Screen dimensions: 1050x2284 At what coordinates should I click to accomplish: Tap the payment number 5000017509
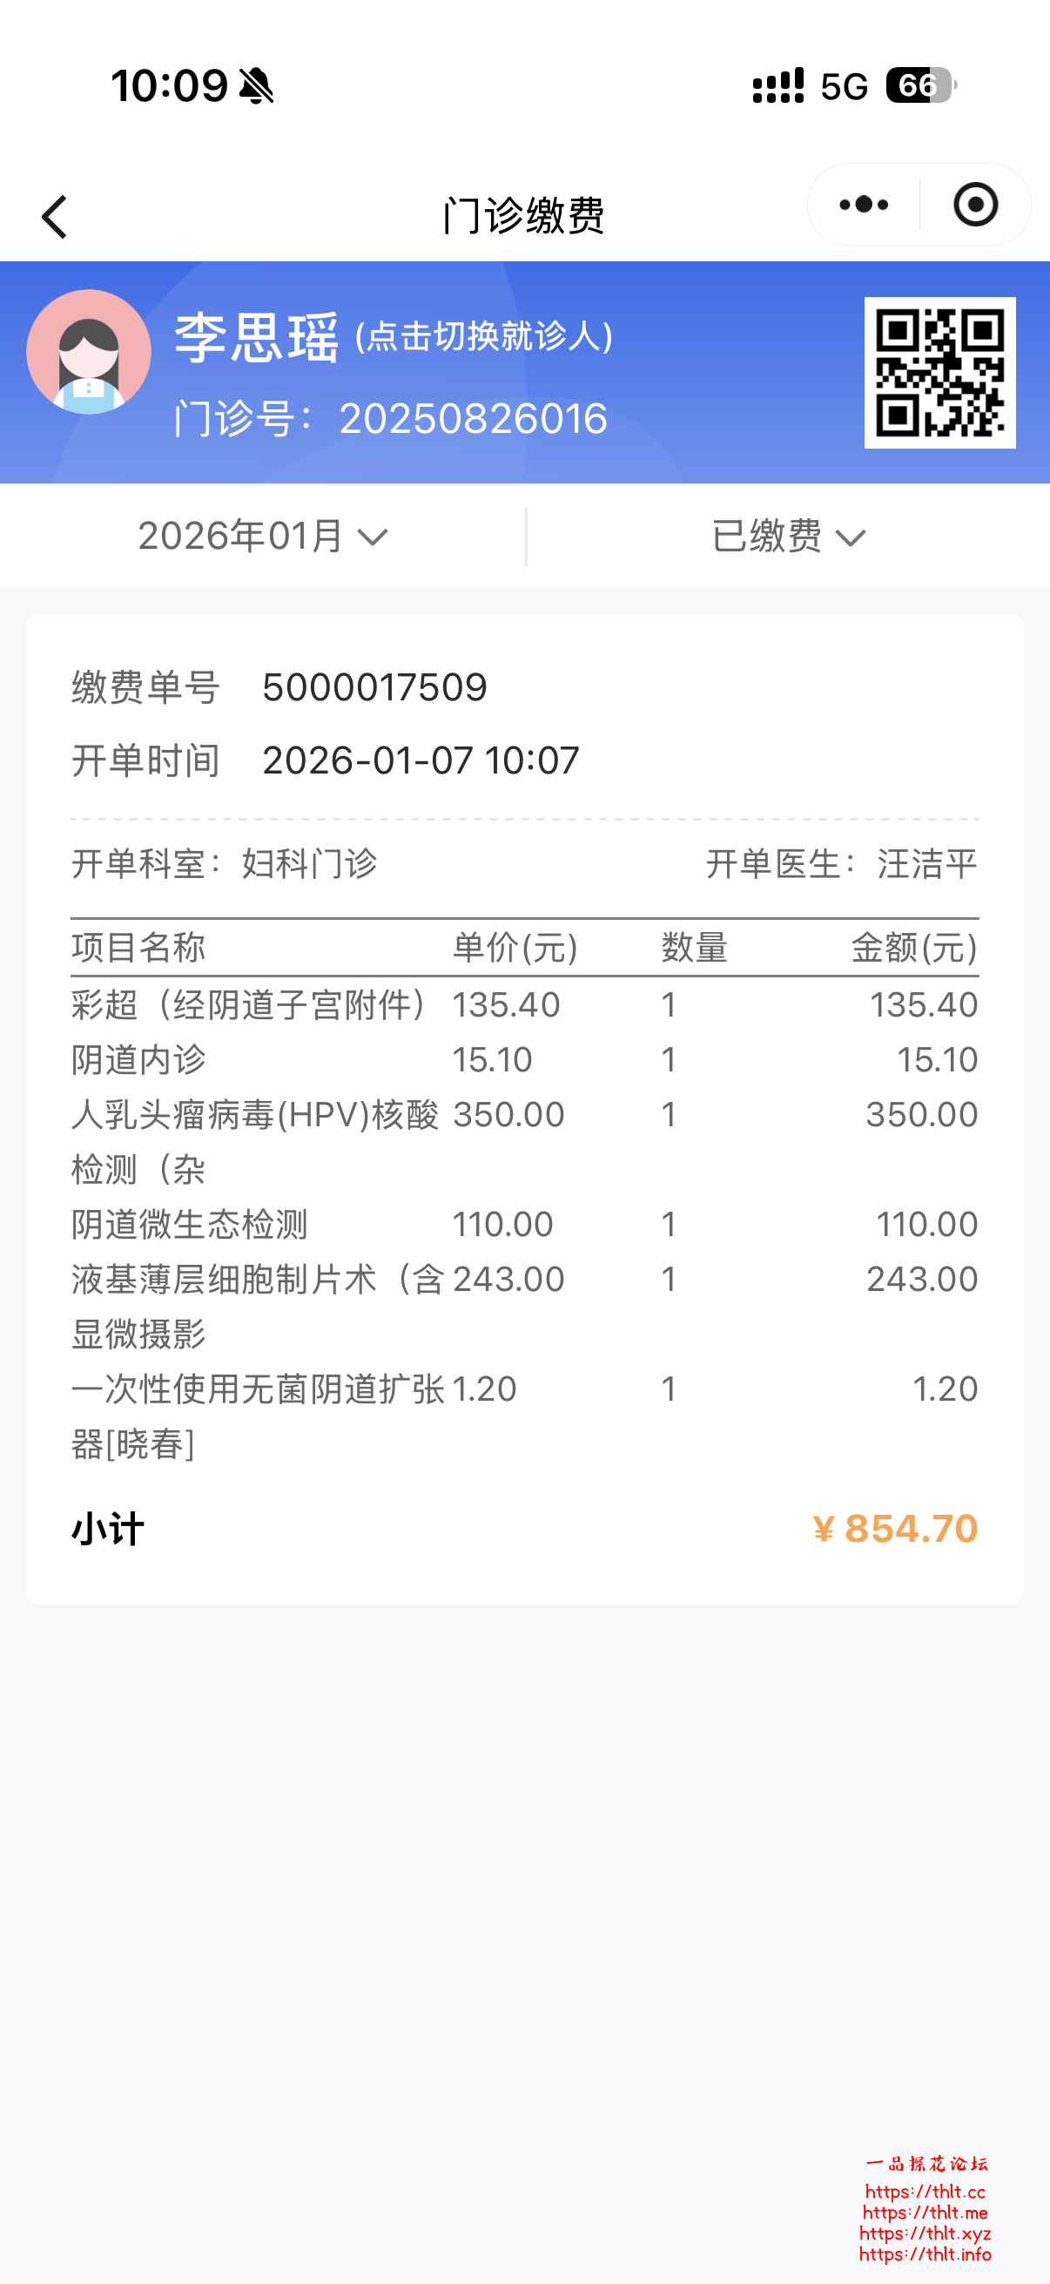(x=374, y=687)
